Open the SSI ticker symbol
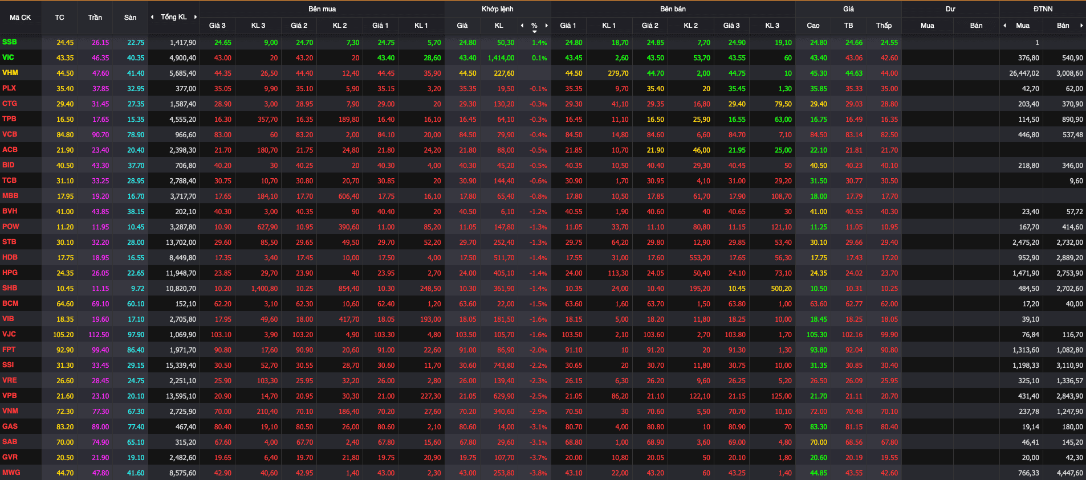 coord(8,365)
